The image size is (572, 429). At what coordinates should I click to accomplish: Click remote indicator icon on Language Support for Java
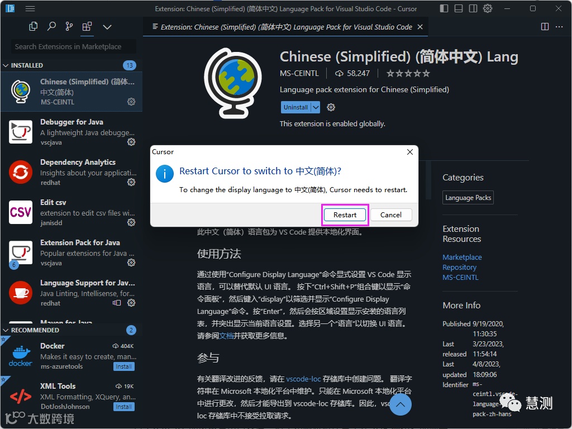[x=117, y=303]
